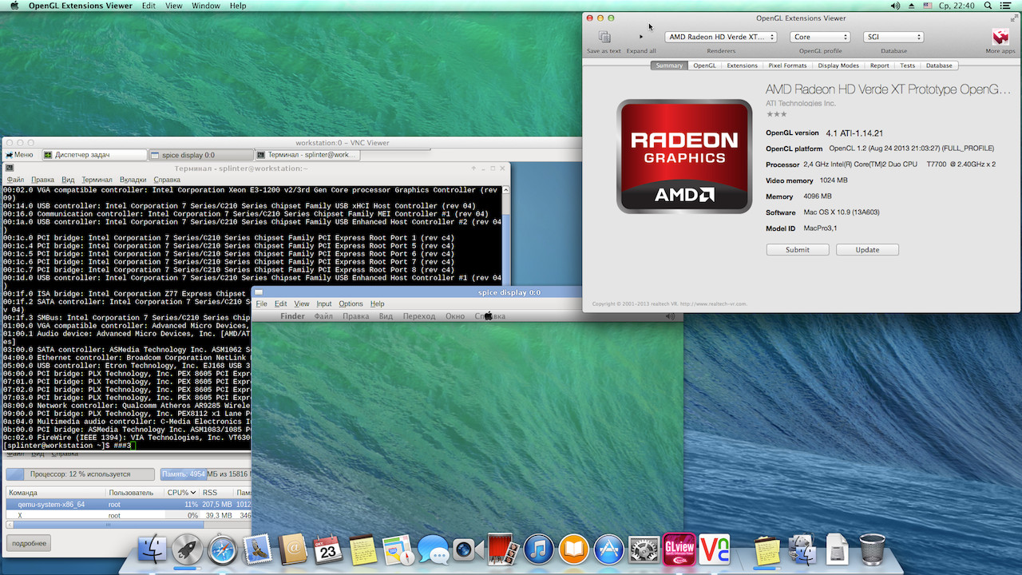Click the realtech VR copyright link
This screenshot has height=575, width=1022.
[x=669, y=303]
